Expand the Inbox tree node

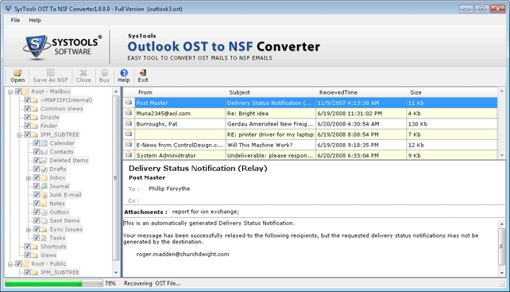[x=29, y=178]
